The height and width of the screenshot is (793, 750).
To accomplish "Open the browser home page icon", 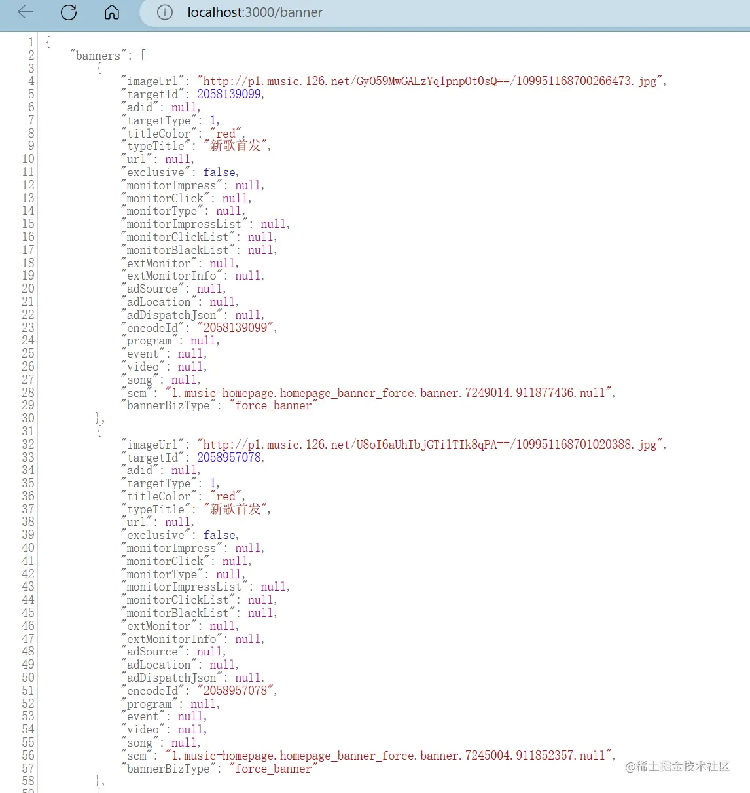I will [112, 12].
